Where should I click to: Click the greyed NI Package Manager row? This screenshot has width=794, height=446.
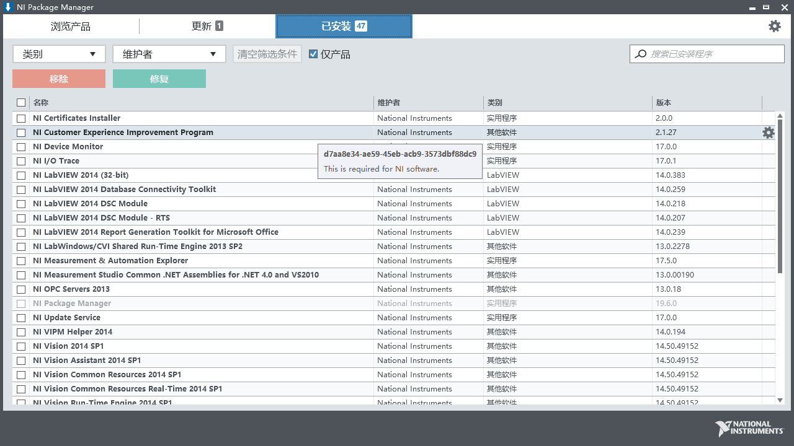(x=394, y=304)
